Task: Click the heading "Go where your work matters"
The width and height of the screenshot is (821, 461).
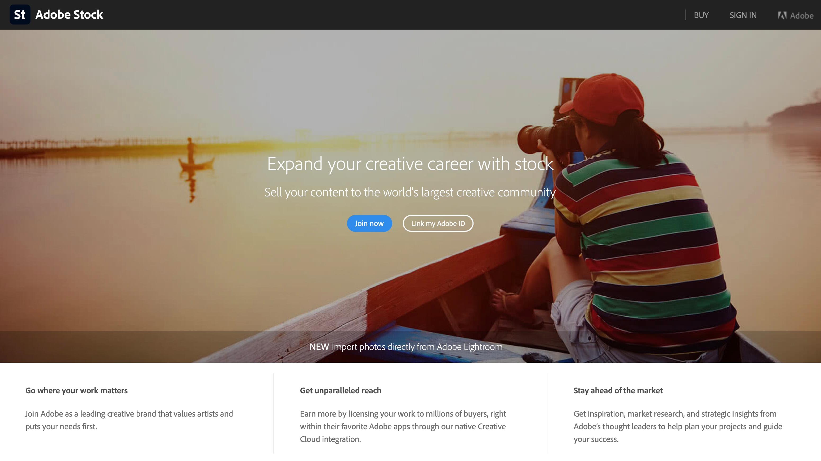Action: click(x=77, y=390)
